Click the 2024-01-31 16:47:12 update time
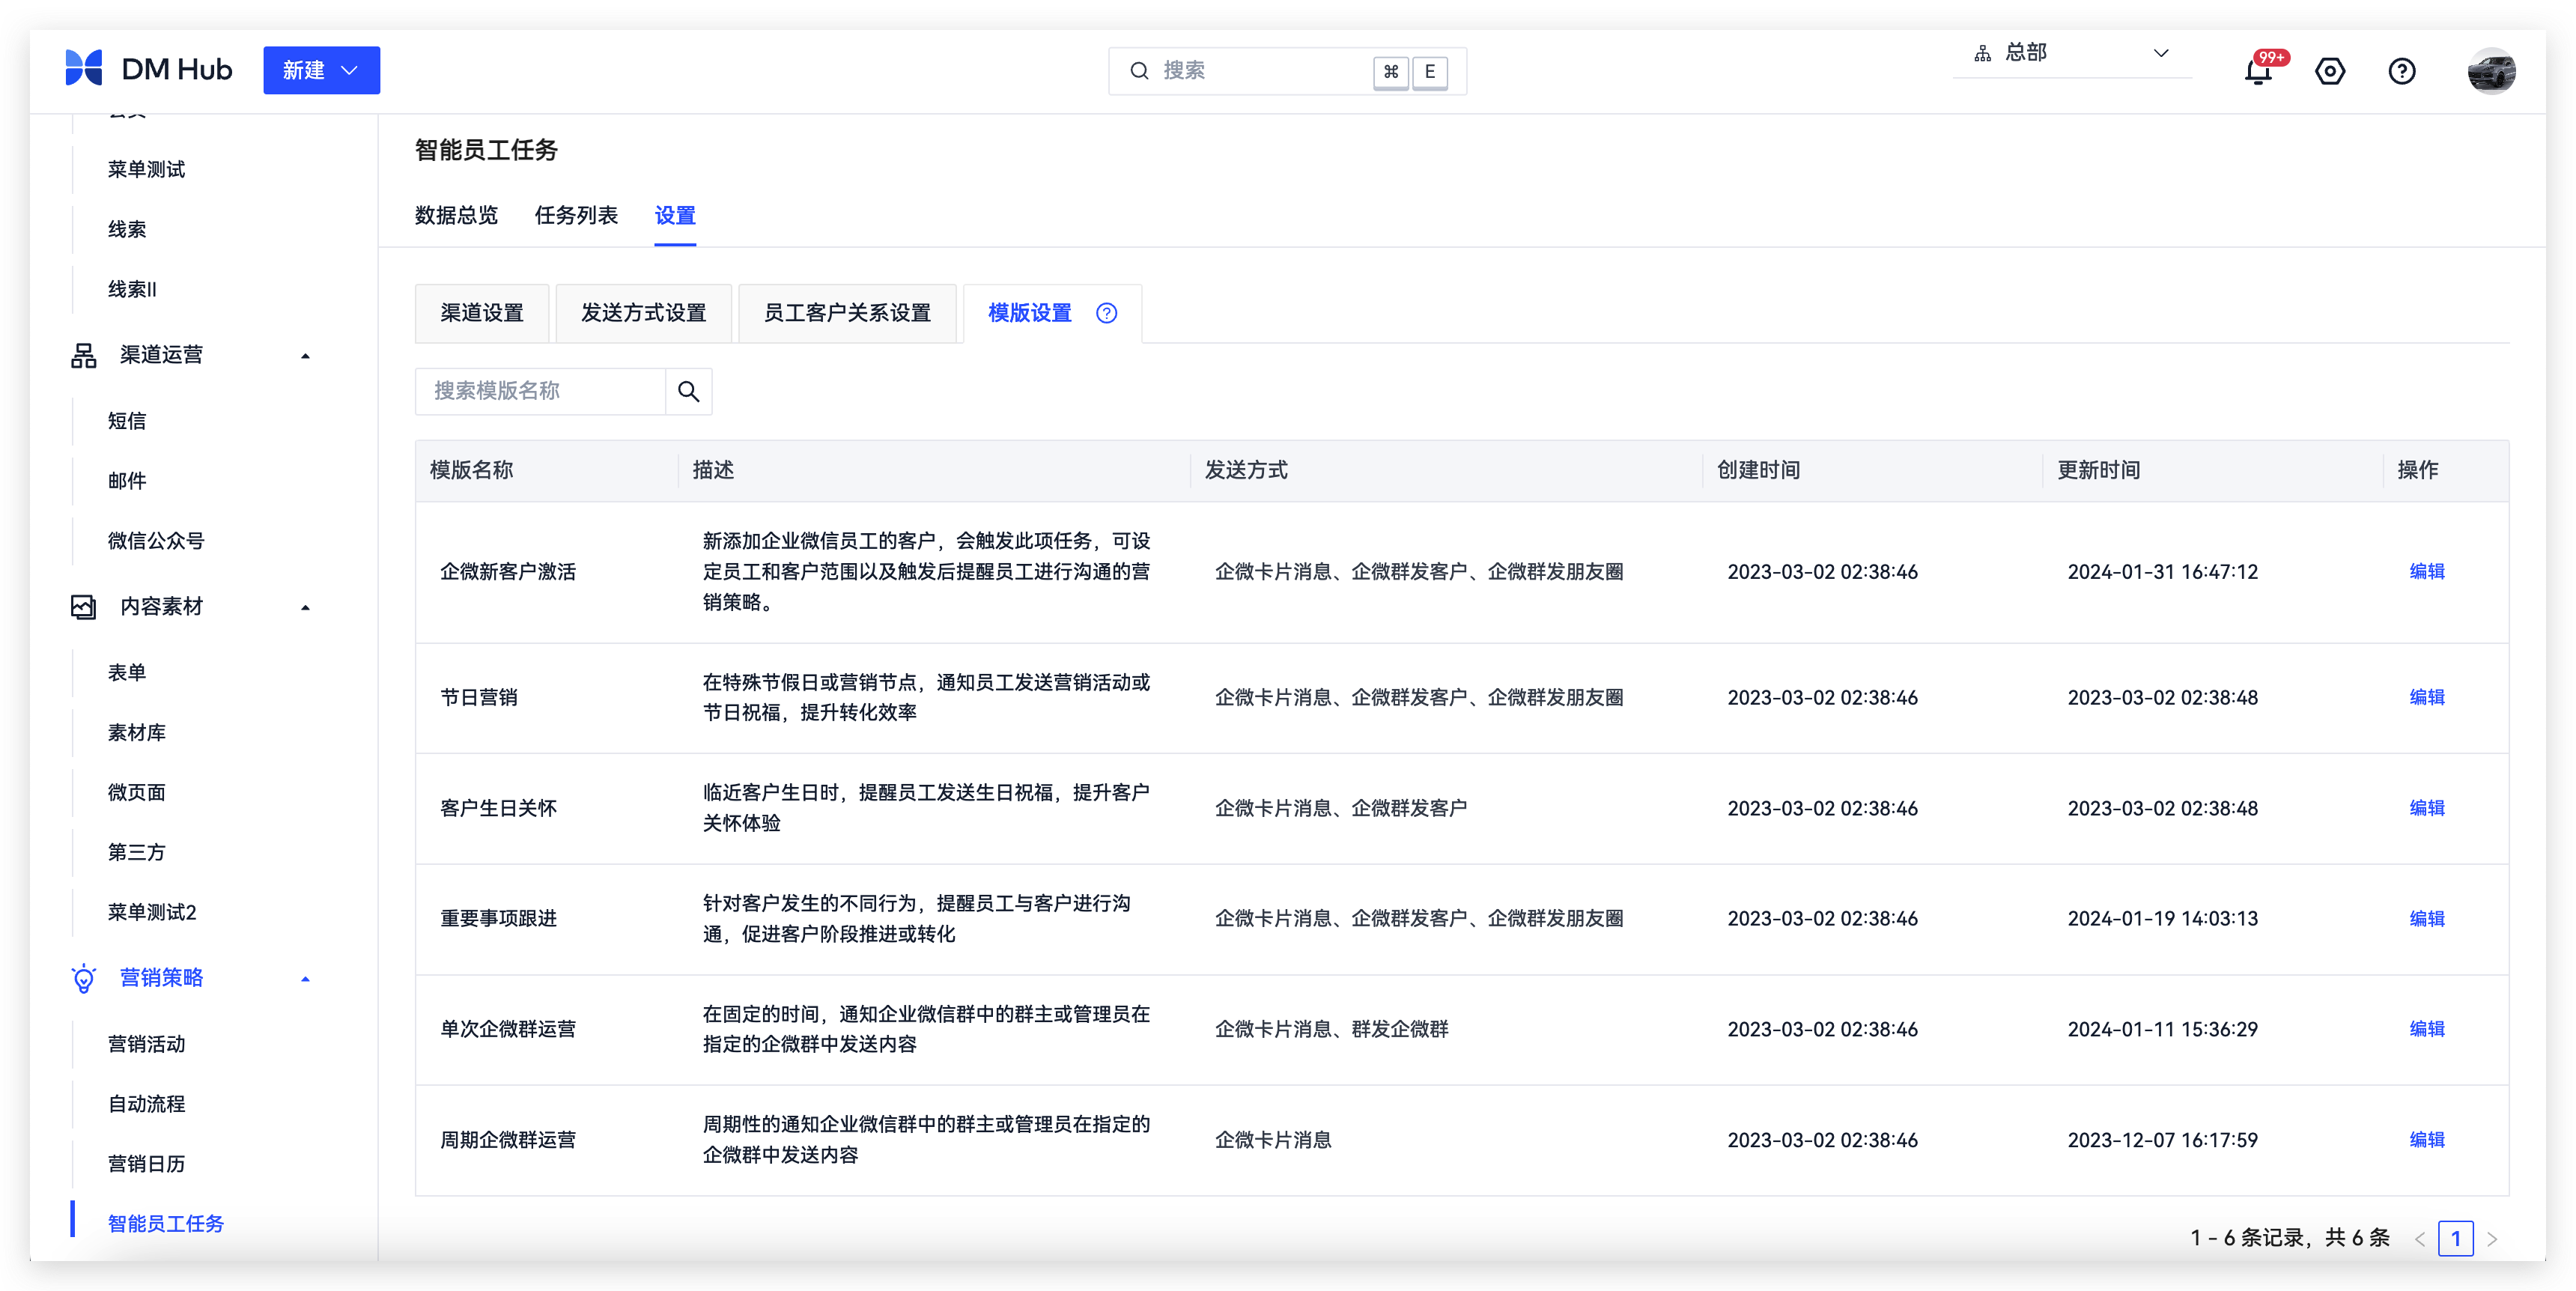2576x1291 pixels. pos(2163,572)
